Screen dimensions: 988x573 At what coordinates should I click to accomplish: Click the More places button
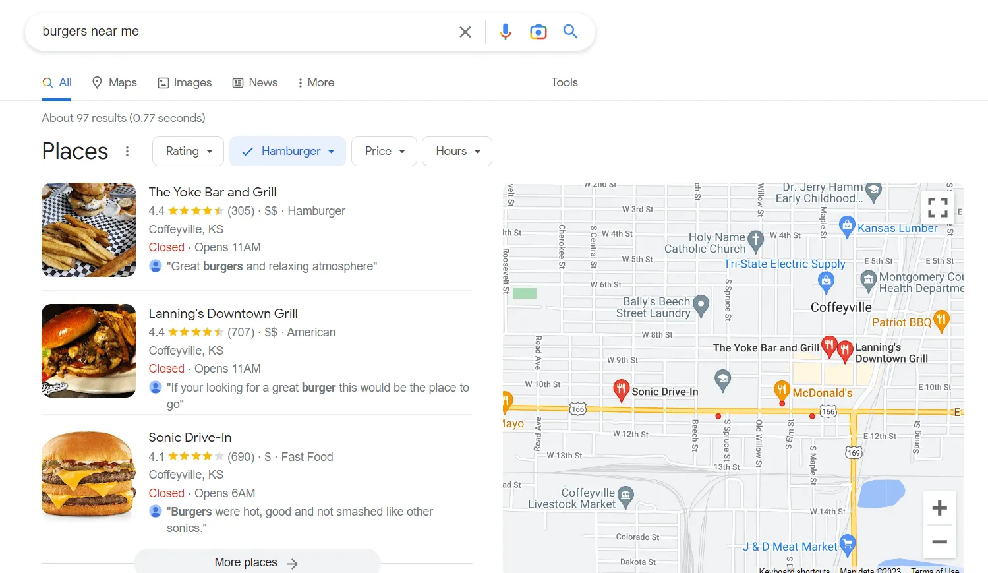point(257,562)
